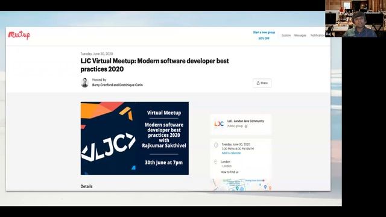The image size is (386, 217).
Task: Click the Details heading
Action: [86, 186]
